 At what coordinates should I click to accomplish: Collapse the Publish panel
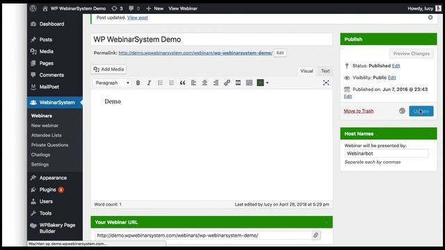click(x=431, y=40)
